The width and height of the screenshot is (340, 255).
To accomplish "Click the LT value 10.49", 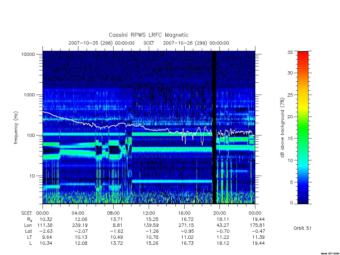I will coord(117,237).
